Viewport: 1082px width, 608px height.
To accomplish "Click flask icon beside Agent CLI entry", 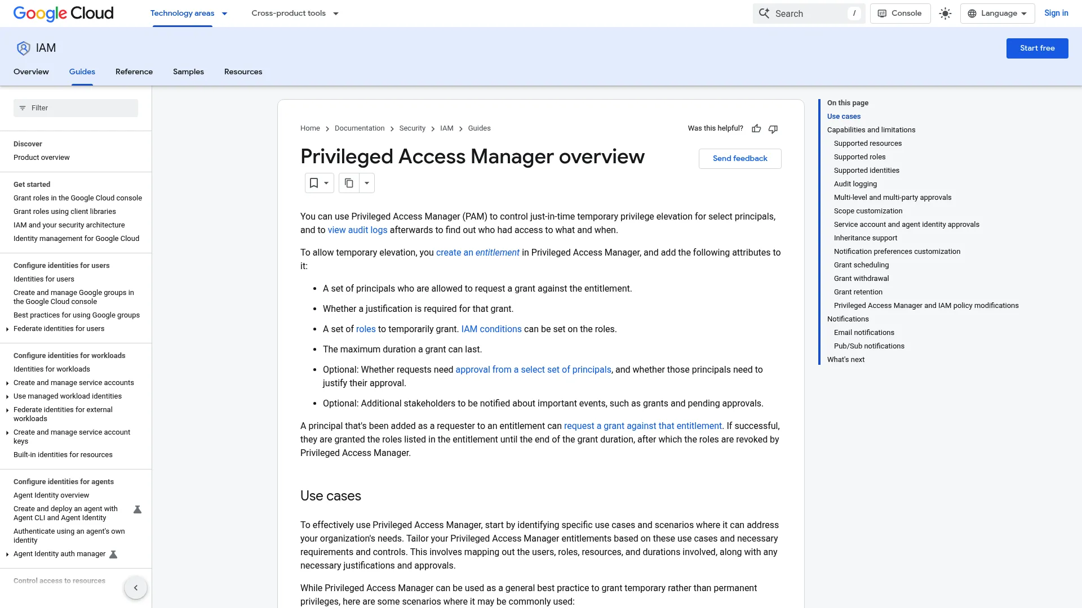I will (137, 509).
